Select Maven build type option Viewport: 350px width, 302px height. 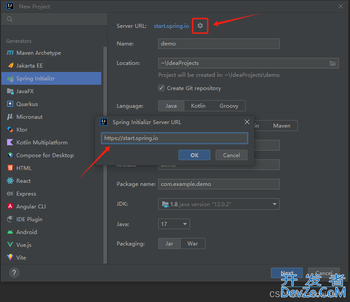[282, 126]
